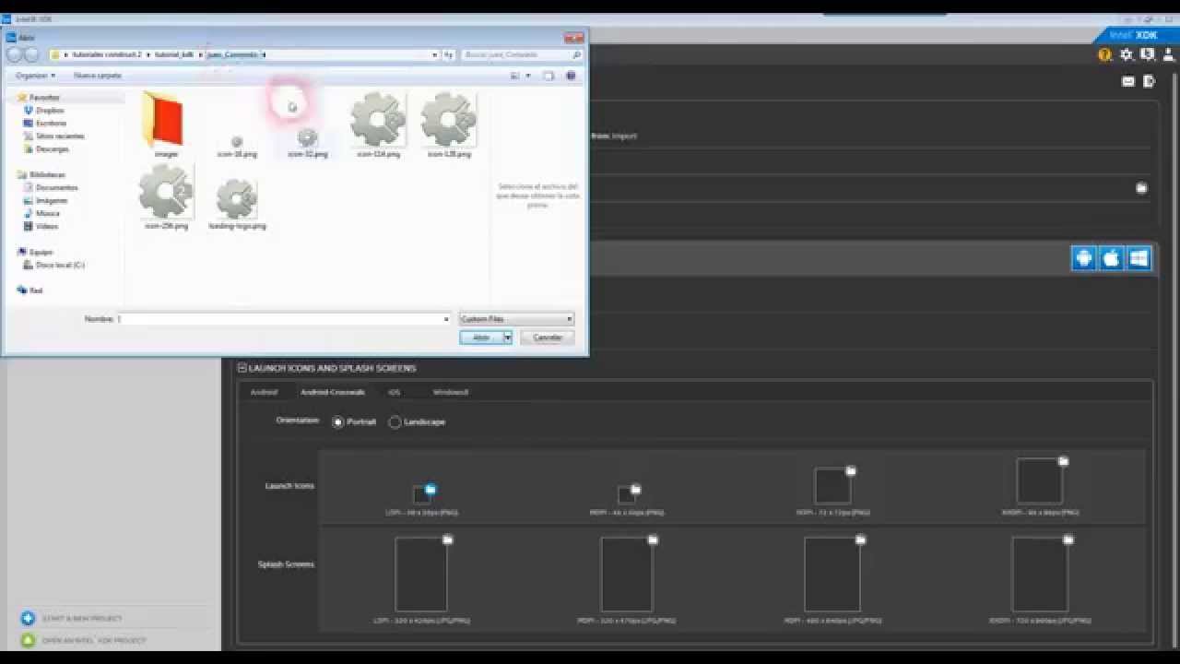Open Descargas in navigation pane
This screenshot has height=664, width=1180.
pos(52,148)
